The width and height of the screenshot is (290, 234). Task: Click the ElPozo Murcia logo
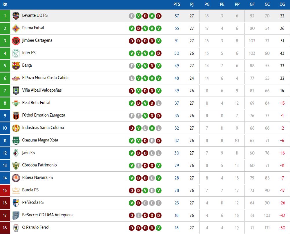coord(16,78)
